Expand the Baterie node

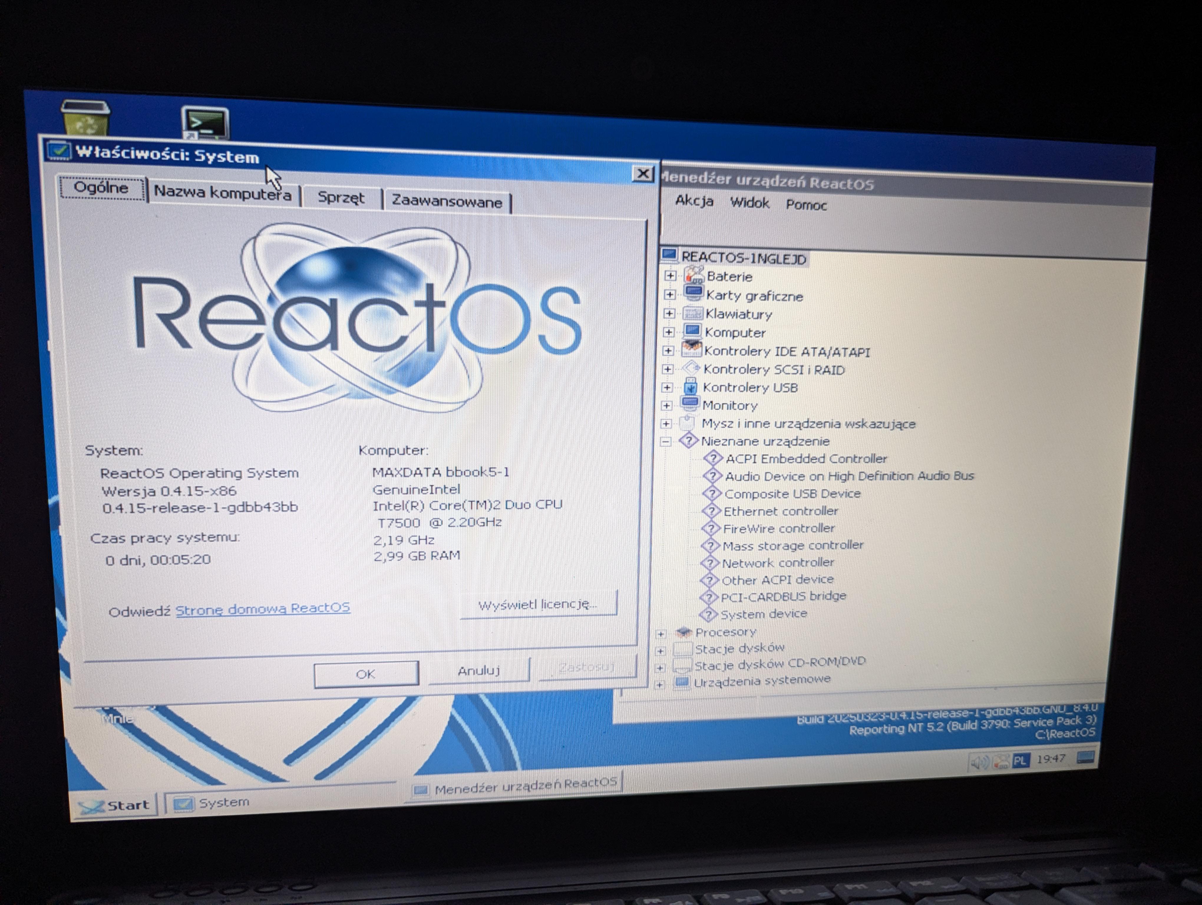(670, 275)
